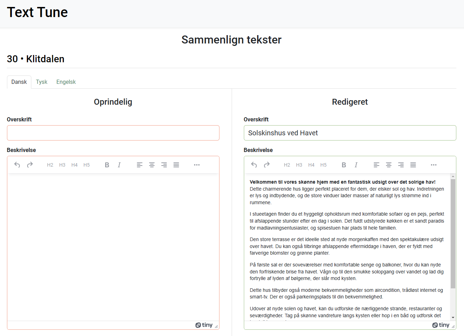This screenshot has height=336, width=464.
Task: Apply H5 heading in the Redigeret editor
Action: pyautogui.click(x=324, y=165)
